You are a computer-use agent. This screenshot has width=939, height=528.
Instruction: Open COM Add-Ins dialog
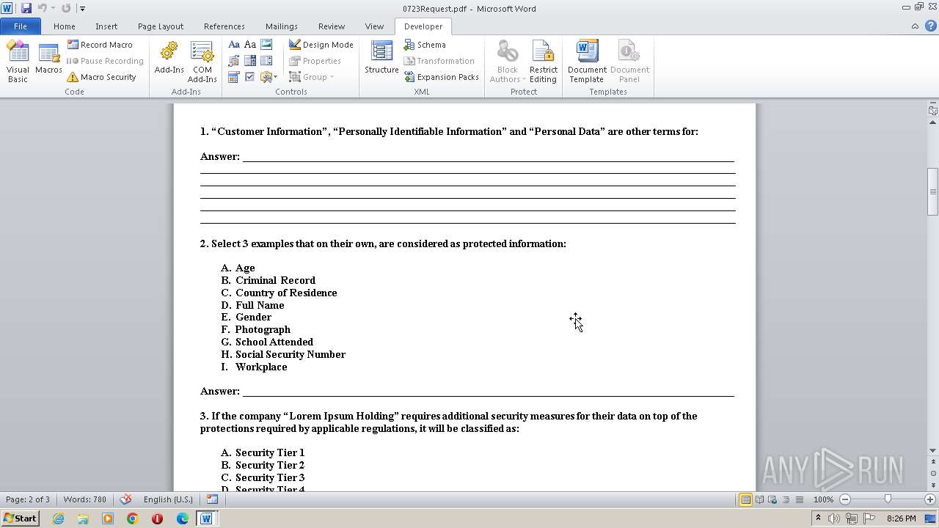[202, 62]
